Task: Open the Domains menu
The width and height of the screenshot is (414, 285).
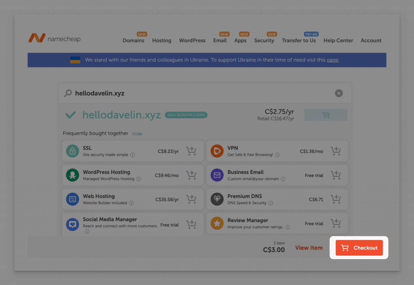Action: (133, 40)
